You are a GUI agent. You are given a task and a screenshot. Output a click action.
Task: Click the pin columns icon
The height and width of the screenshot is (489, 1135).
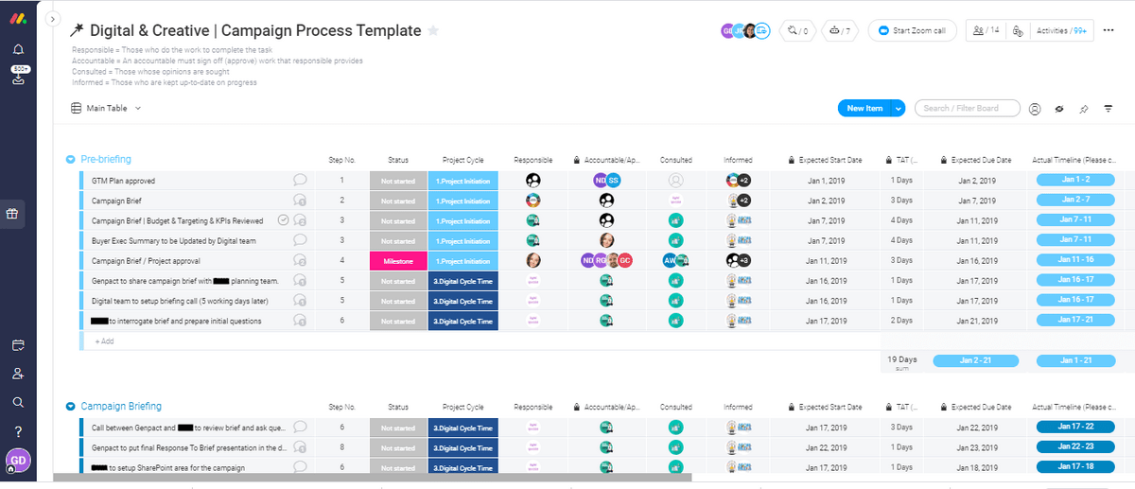(x=1084, y=109)
